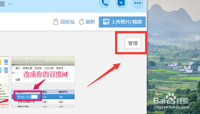This screenshot has width=200, height=114.
Task: Click the trash can icon beside 回收站
Action: click(x=56, y=22)
